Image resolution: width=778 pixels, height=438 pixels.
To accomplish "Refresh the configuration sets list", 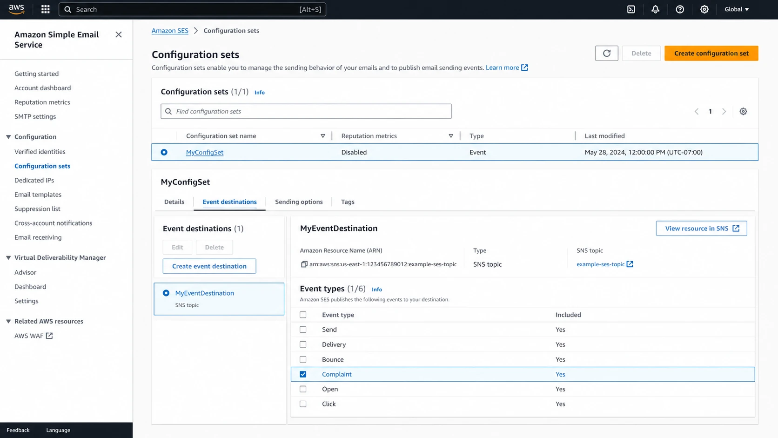I will click(x=607, y=53).
